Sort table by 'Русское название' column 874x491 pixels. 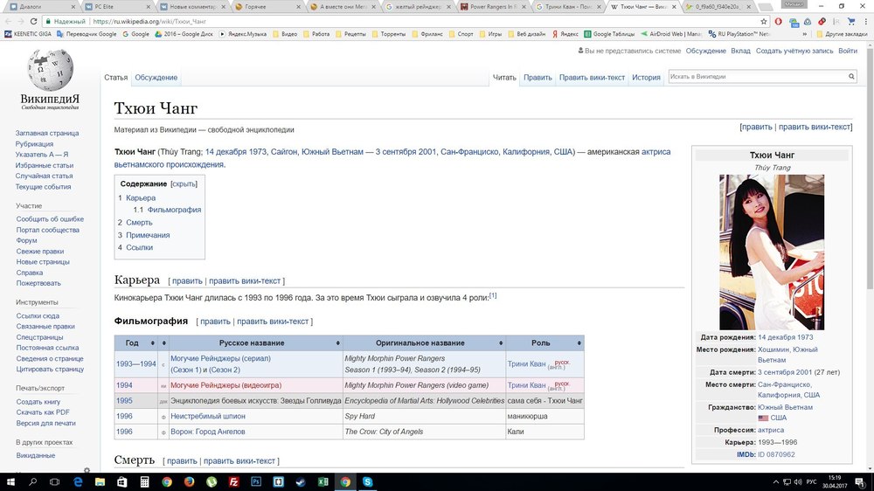[253, 343]
